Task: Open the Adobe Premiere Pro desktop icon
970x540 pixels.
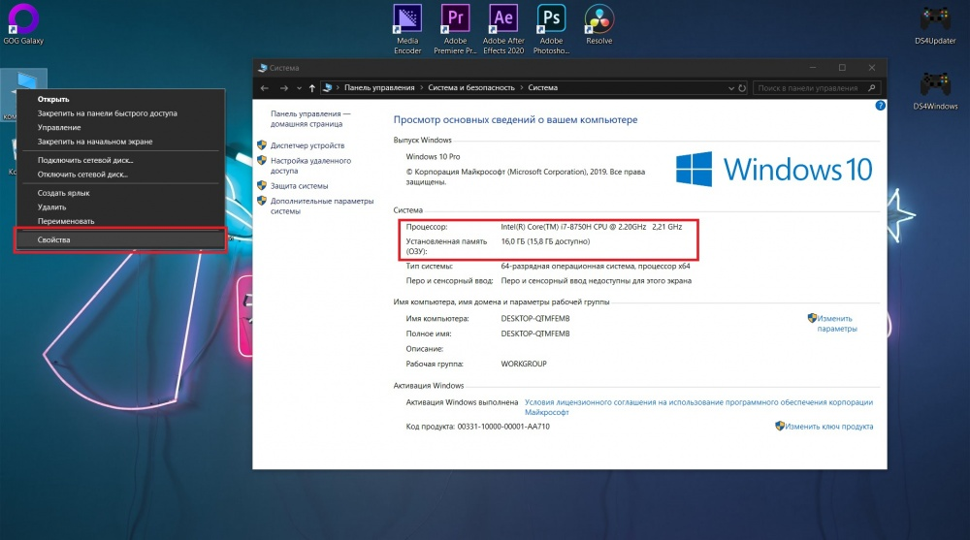Action: (455, 28)
